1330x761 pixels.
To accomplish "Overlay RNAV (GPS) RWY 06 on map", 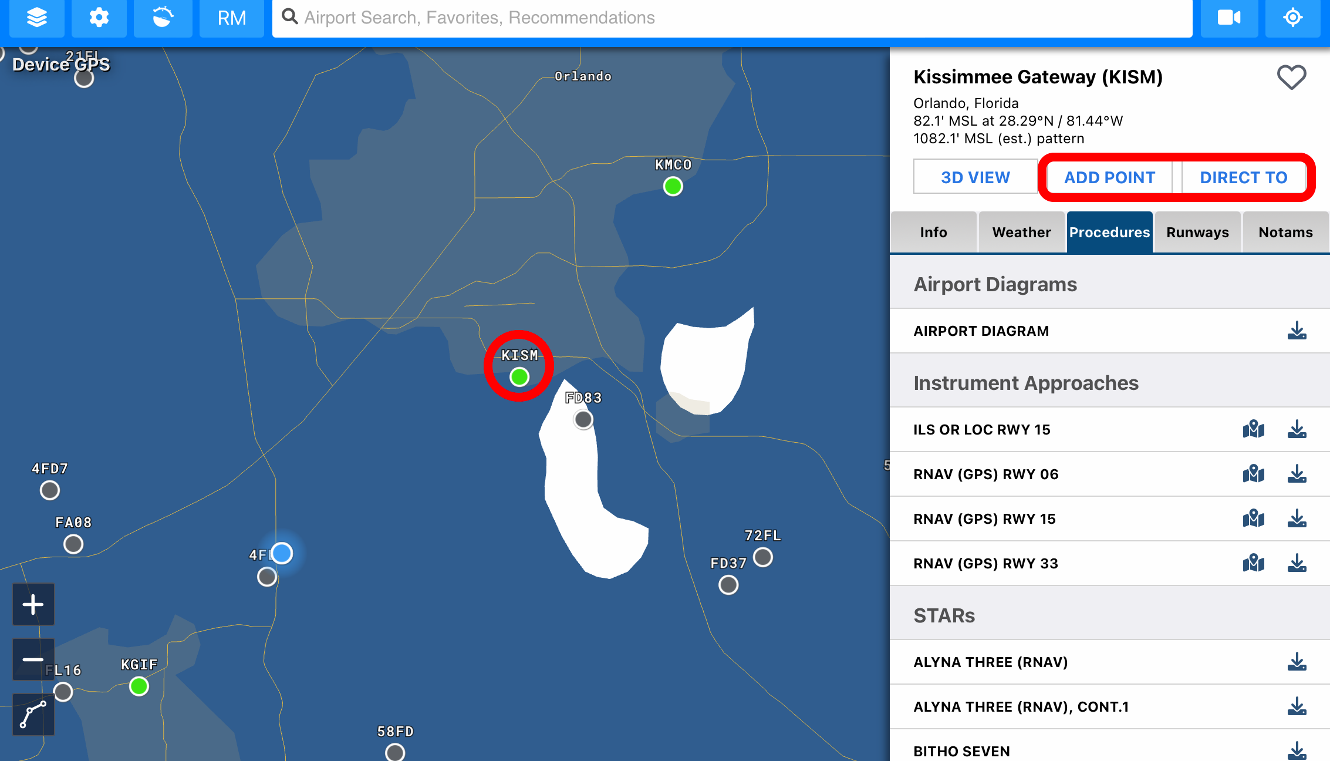I will [x=1253, y=474].
